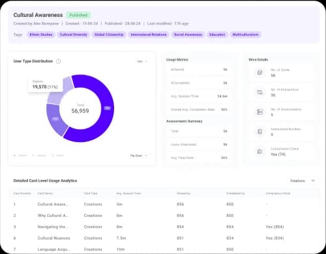Viewport: 326px width, 254px height.
Task: Click the No. of Interactions icon
Action: point(259,92)
